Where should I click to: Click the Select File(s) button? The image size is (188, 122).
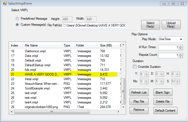pos(150,25)
